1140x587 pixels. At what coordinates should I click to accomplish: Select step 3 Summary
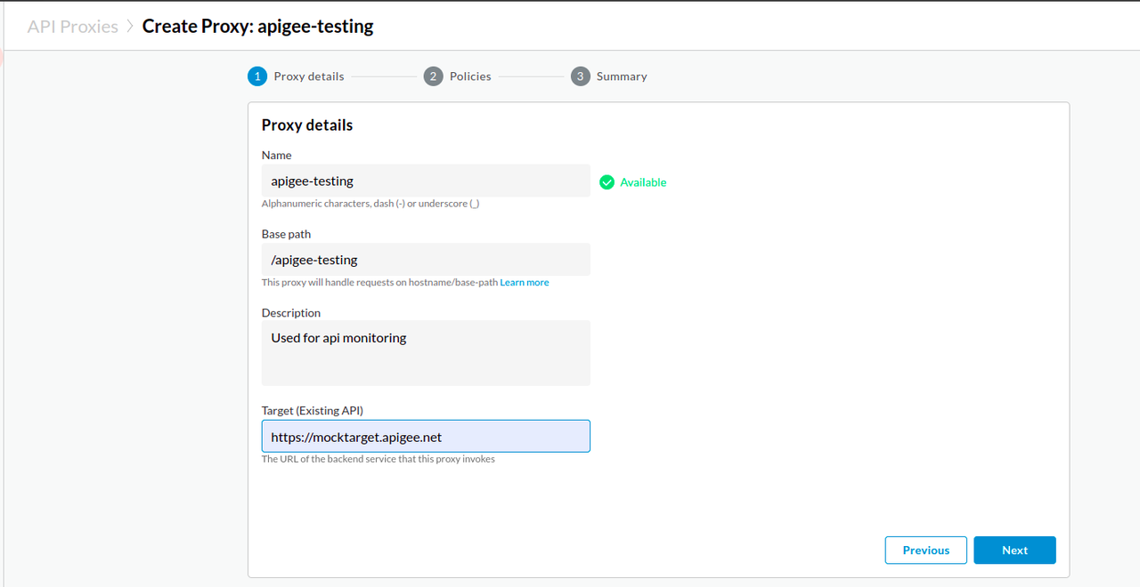[x=609, y=76]
